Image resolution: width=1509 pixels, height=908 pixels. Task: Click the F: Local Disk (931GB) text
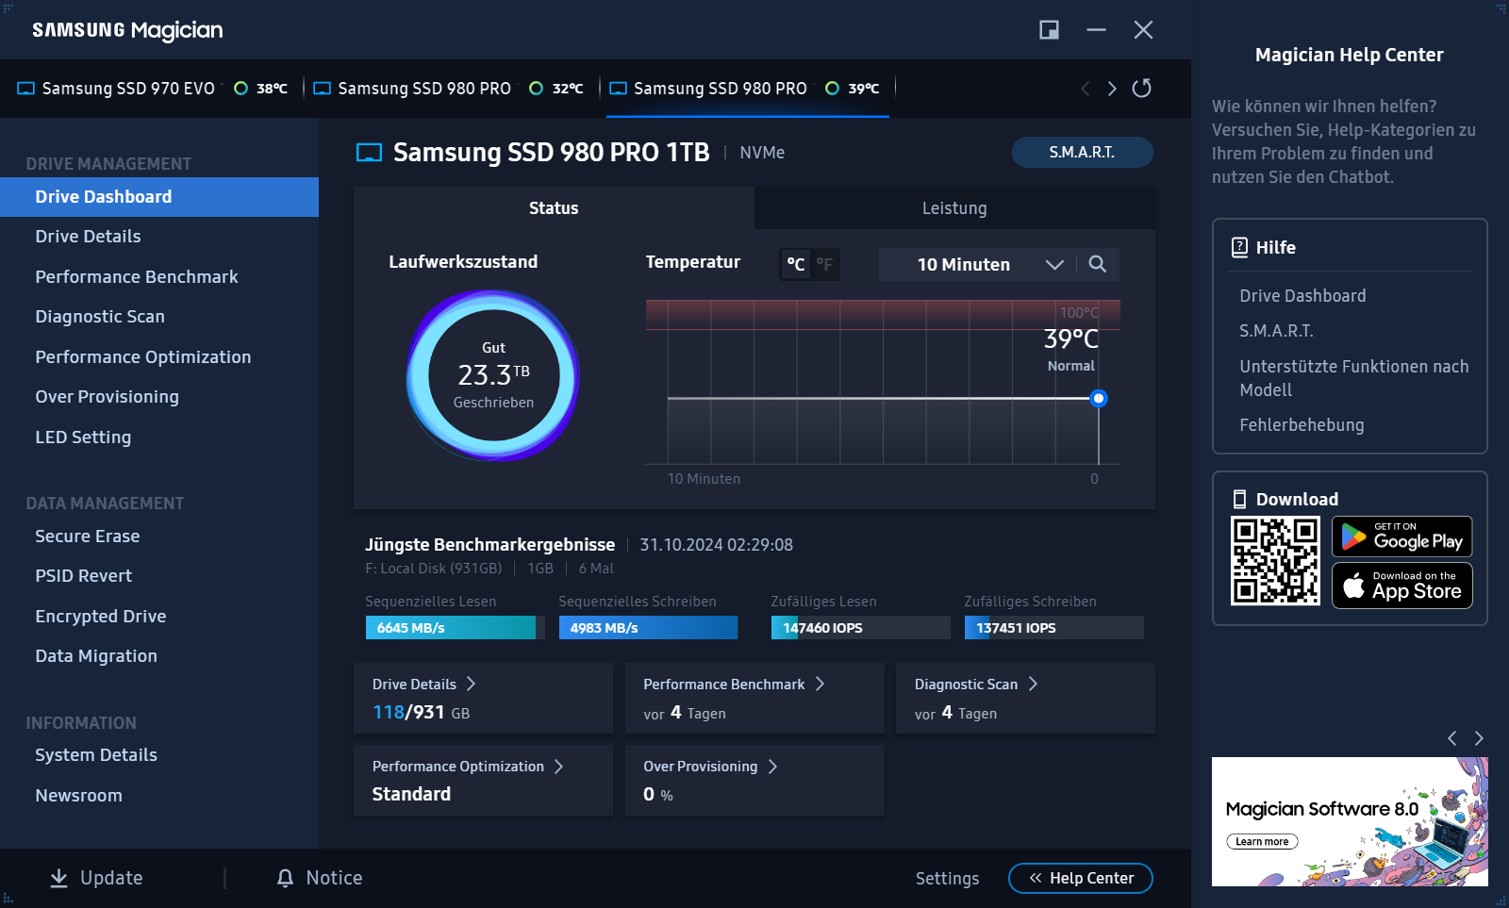[433, 569]
